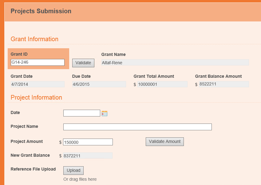Click the Grant Name field showing Altaf-Rene

click(175, 63)
